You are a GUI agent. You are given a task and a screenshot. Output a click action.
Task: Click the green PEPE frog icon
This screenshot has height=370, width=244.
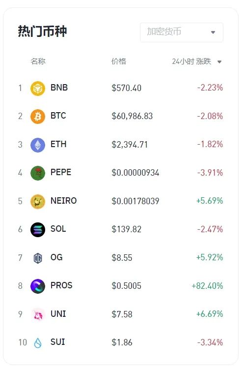[x=38, y=173]
